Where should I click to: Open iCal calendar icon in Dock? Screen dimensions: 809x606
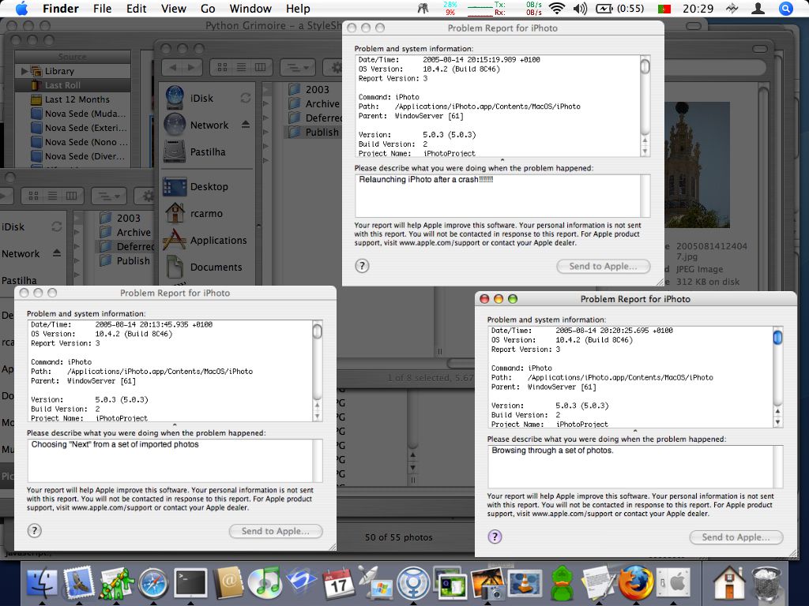(x=339, y=584)
